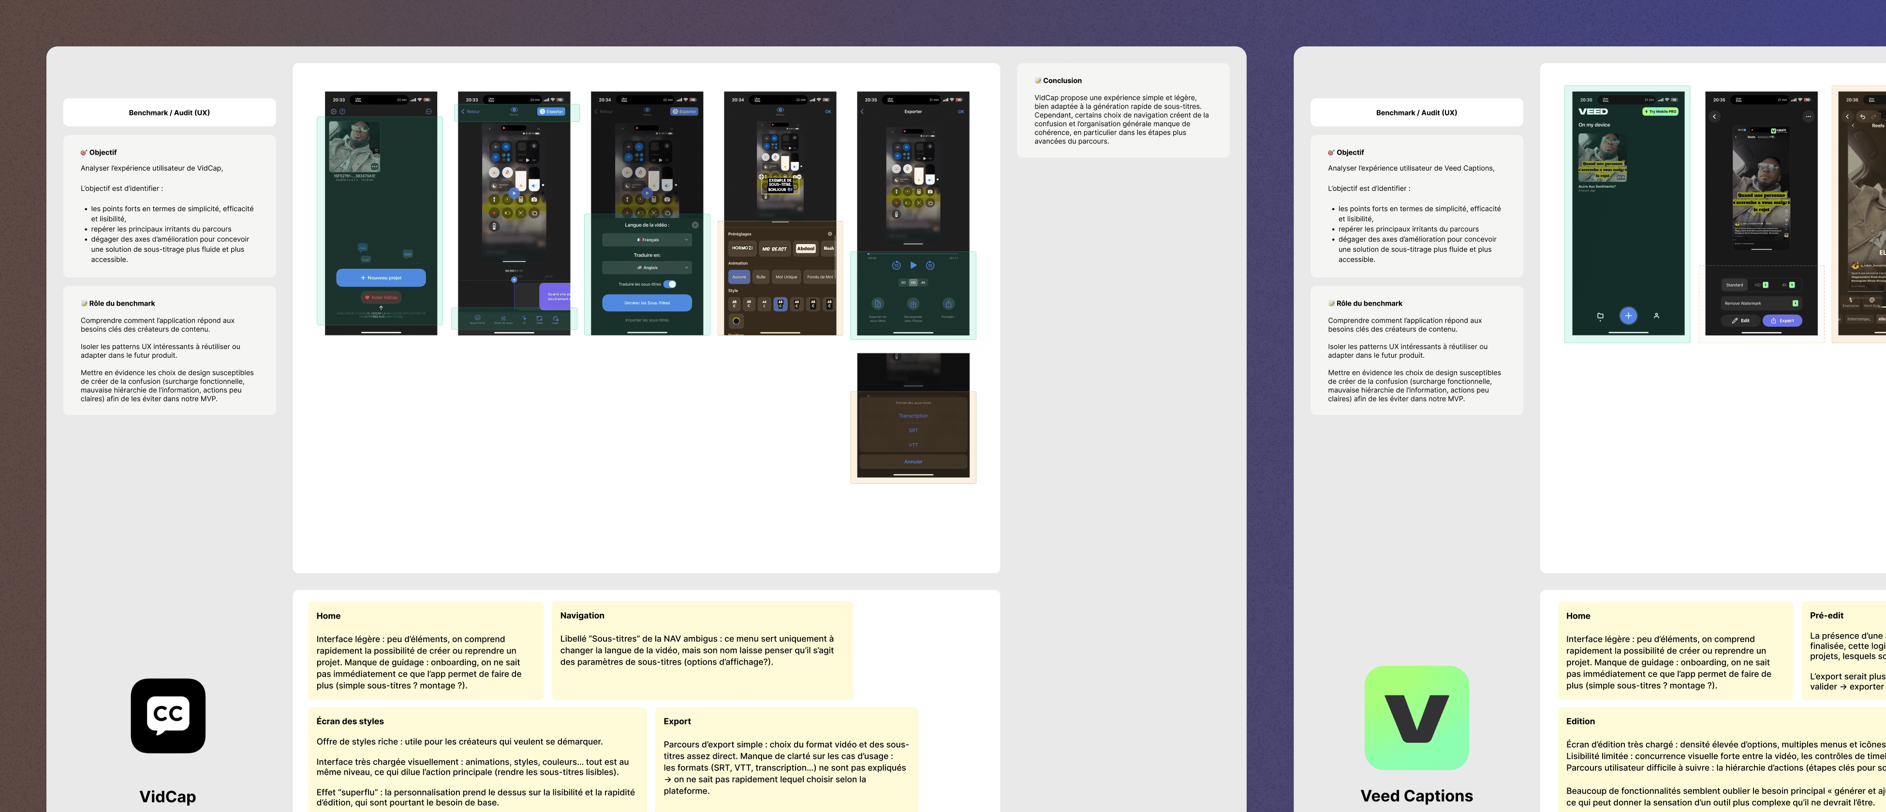Click the VidCap CC app logo

pos(168,715)
